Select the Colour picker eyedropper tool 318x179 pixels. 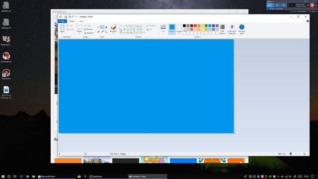coord(102,32)
